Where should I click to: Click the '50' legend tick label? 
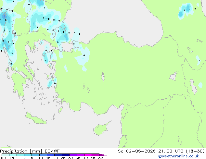pos(100,158)
